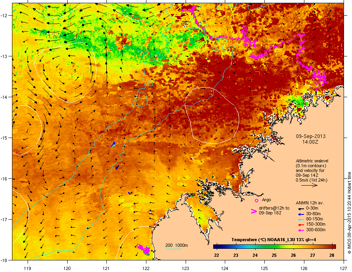Click the colorbar tick label '28'
The width and height of the screenshot is (352, 272).
point(332,255)
